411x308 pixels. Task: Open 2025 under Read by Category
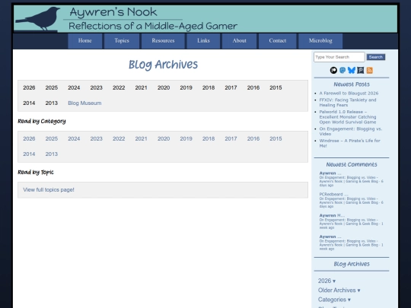coord(52,138)
